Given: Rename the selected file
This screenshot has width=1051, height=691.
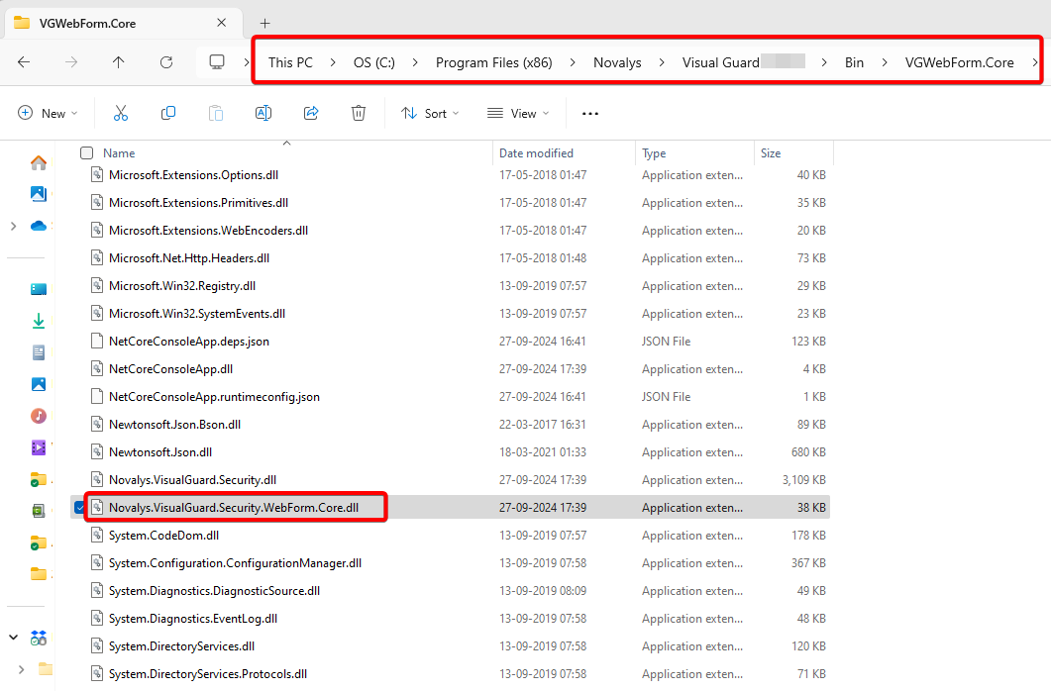Looking at the screenshot, I should [263, 113].
